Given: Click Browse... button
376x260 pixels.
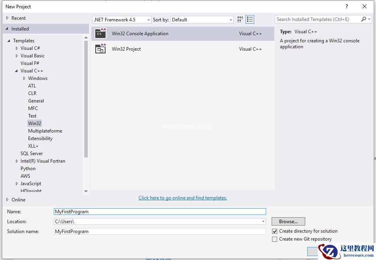Looking at the screenshot, I should pyautogui.click(x=288, y=221).
